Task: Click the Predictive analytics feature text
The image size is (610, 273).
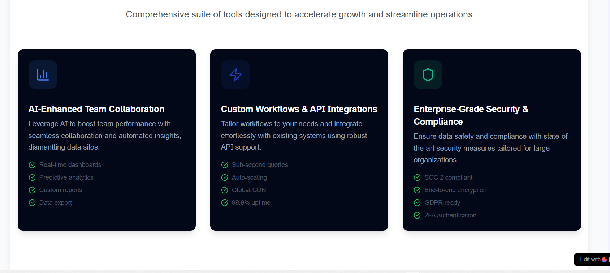Action: coord(66,177)
